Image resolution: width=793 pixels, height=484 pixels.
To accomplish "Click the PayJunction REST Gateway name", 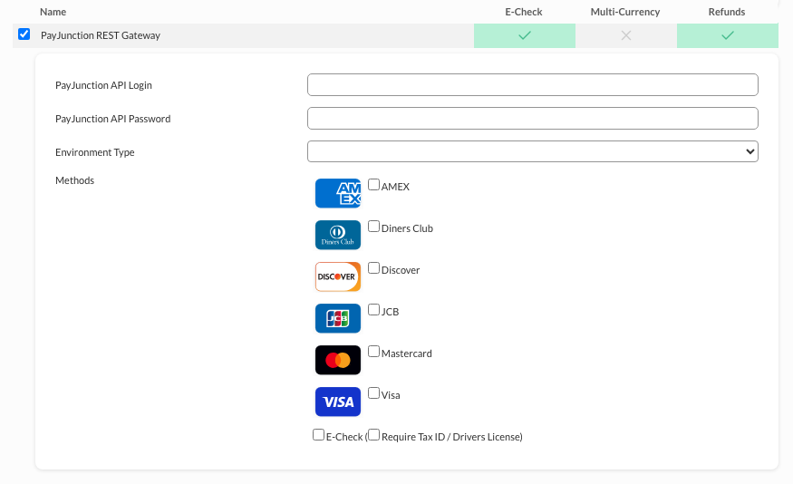I will pos(101,35).
